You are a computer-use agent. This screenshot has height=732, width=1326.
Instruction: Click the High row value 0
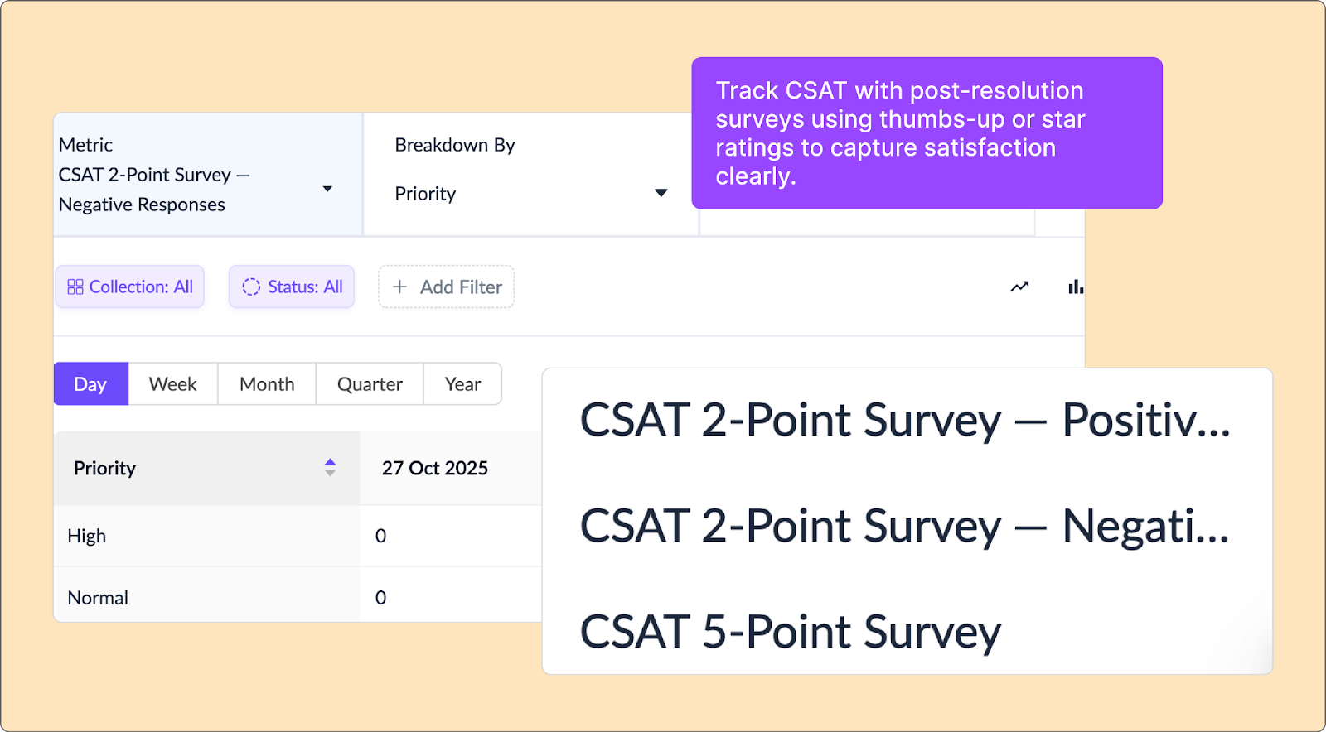pos(380,536)
